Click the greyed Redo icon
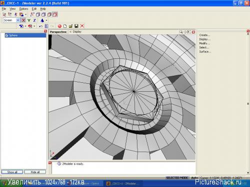Image resolution: width=250 pixels, height=187 pixels. 52,26
